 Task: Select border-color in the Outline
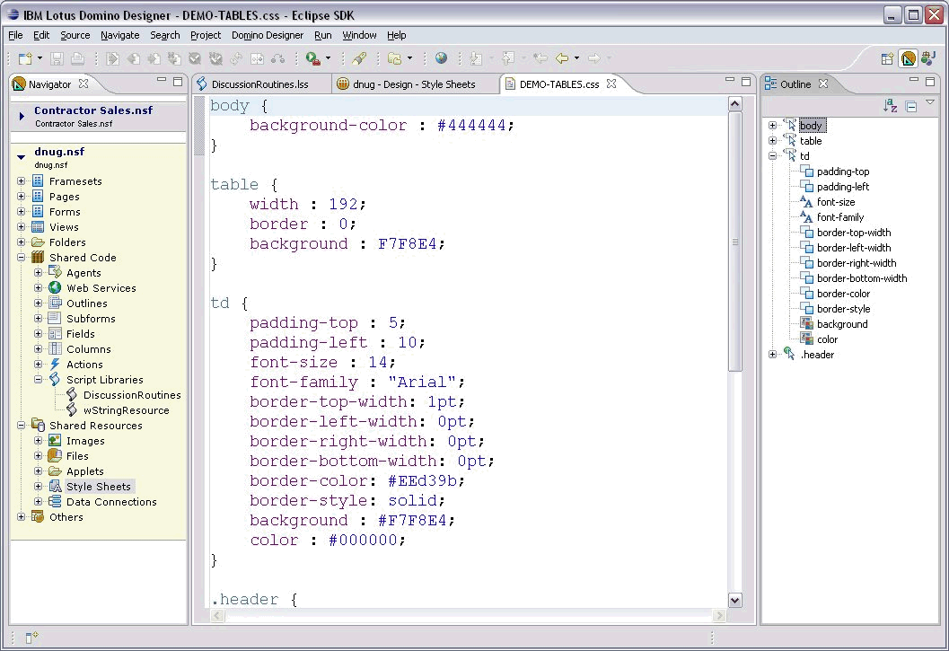click(843, 293)
